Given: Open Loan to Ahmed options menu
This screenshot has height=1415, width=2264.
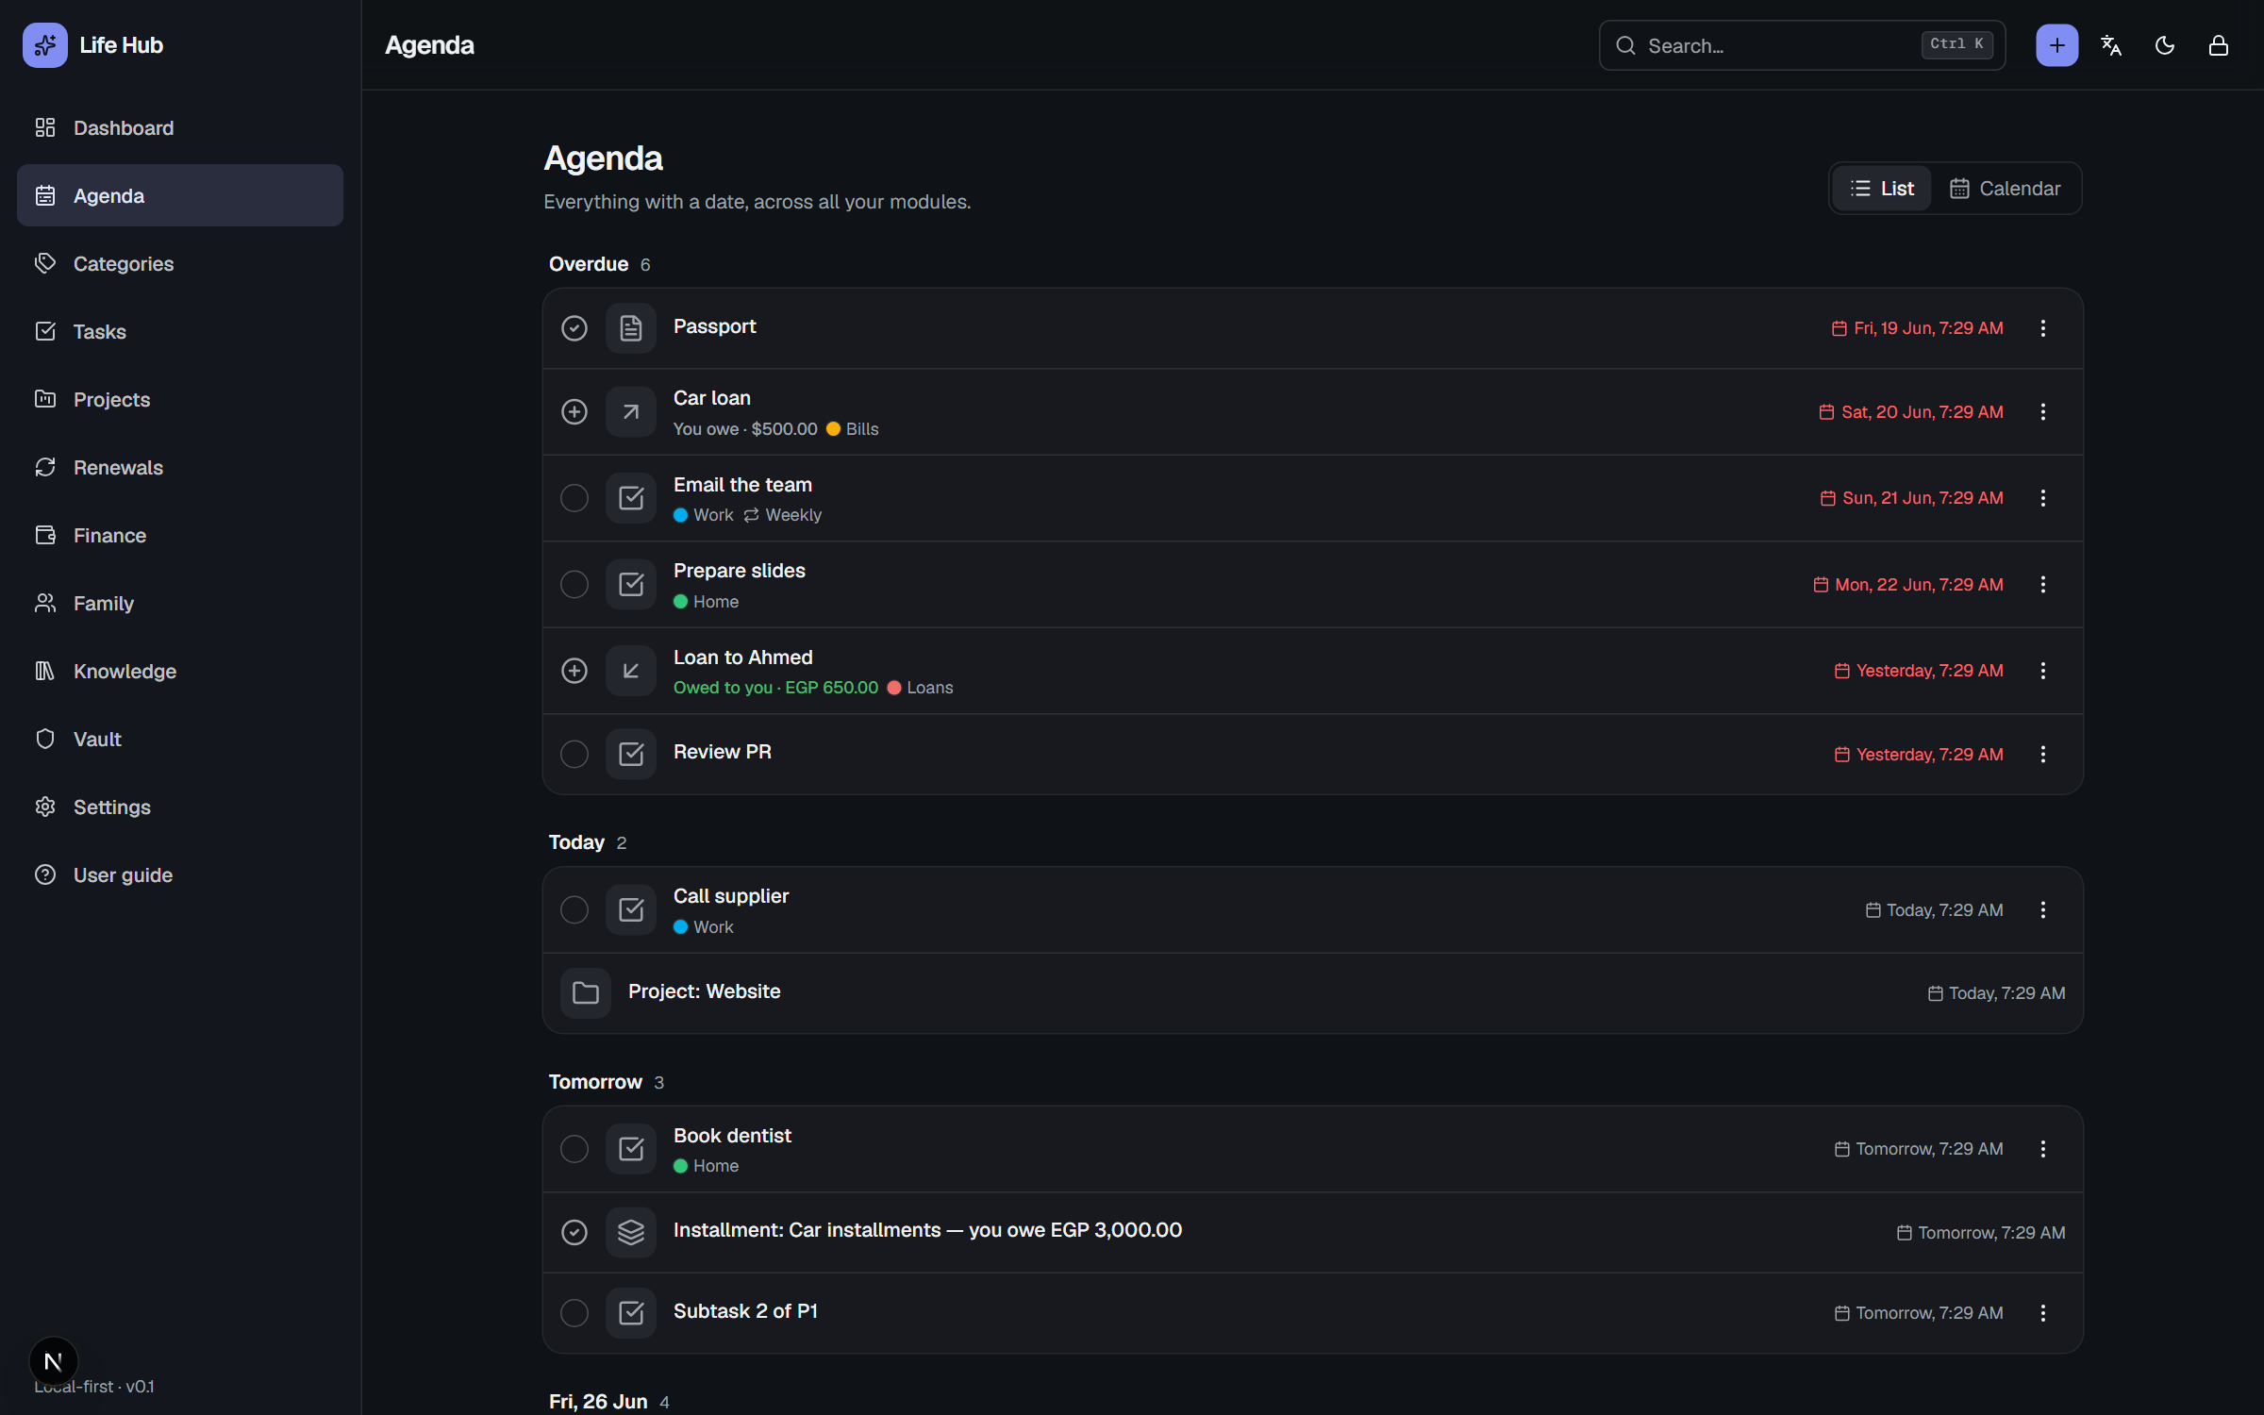Looking at the screenshot, I should pyautogui.click(x=2043, y=671).
